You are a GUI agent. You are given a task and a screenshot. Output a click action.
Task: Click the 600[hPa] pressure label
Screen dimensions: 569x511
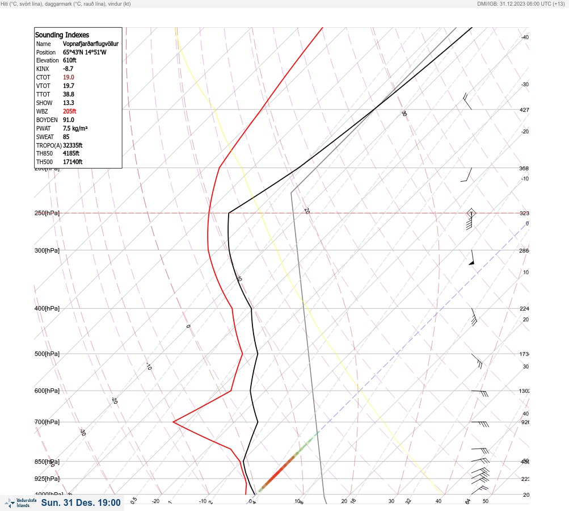coord(47,391)
